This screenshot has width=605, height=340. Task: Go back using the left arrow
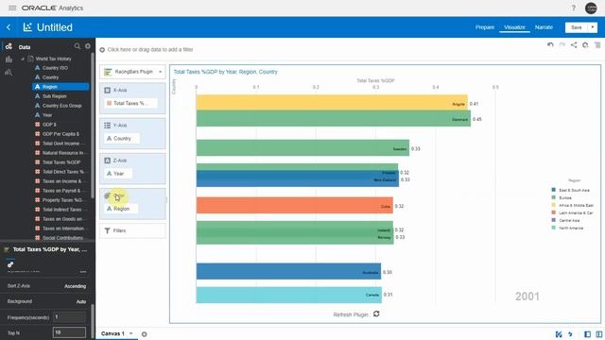(x=9, y=27)
